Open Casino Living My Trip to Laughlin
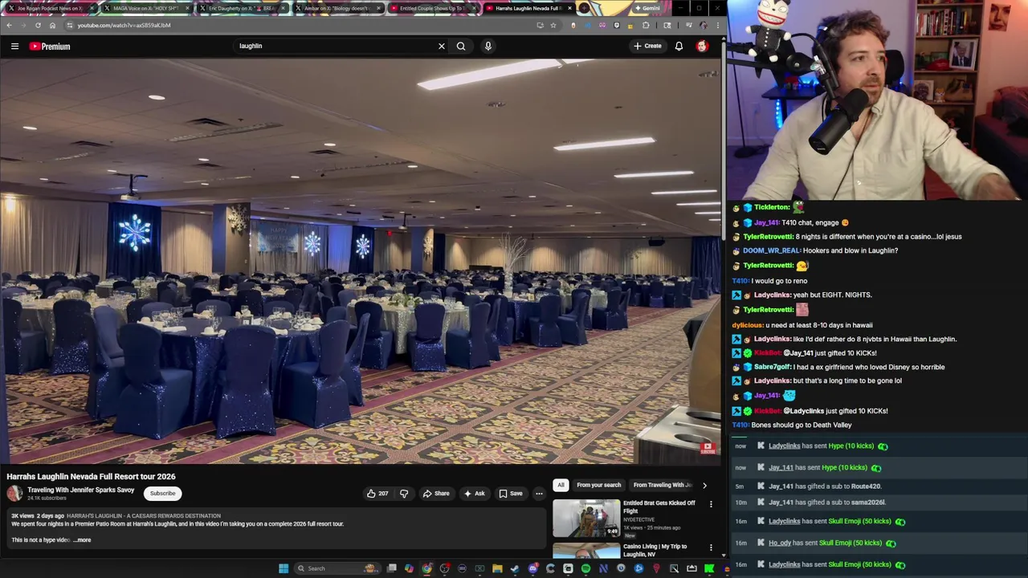Screen dimensions: 1028x578 [x=655, y=550]
